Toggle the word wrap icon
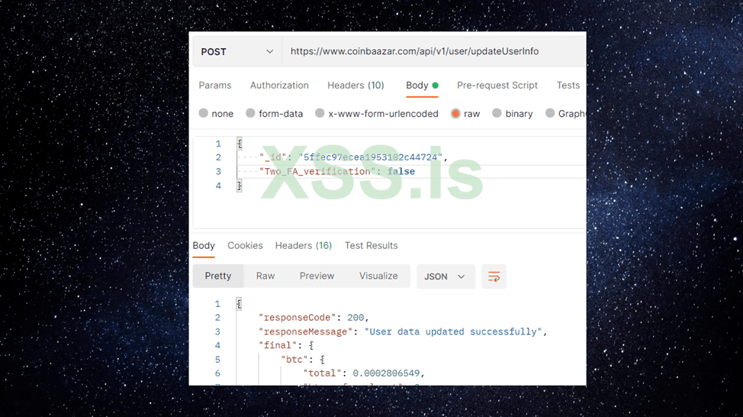This screenshot has width=743, height=417. [x=494, y=276]
